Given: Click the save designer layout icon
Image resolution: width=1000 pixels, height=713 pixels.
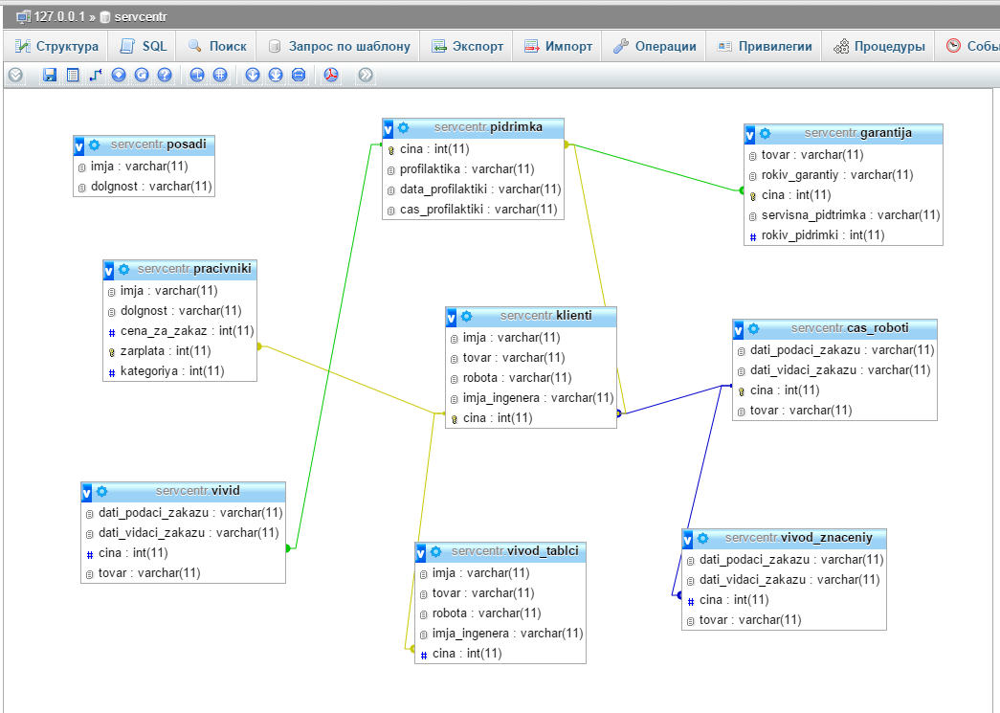Looking at the screenshot, I should (x=50, y=76).
